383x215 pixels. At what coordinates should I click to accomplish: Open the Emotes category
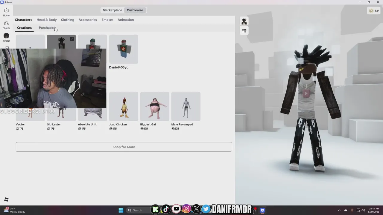(107, 20)
